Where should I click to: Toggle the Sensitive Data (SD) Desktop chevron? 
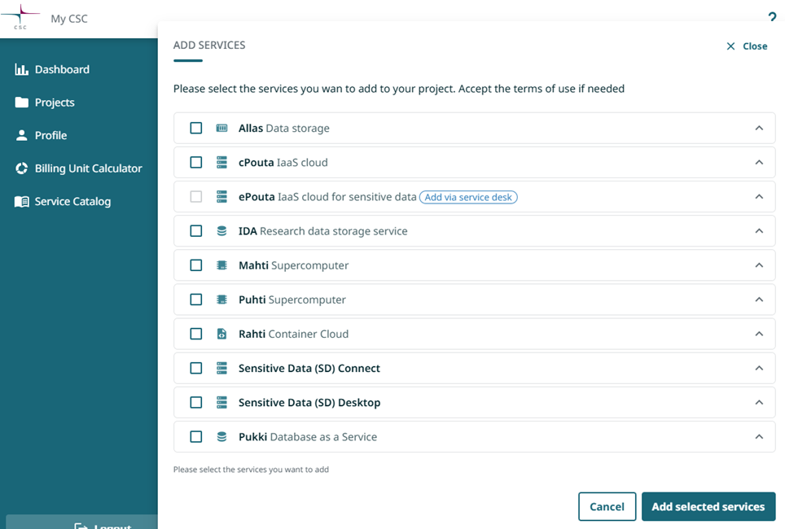point(759,402)
